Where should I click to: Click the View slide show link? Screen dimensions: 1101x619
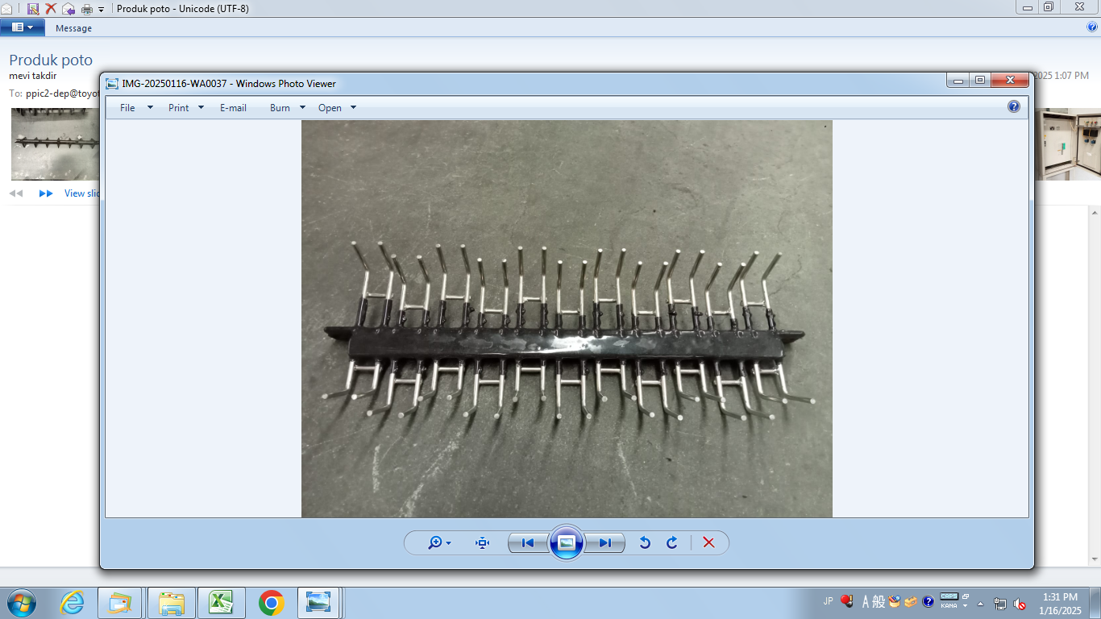83,193
